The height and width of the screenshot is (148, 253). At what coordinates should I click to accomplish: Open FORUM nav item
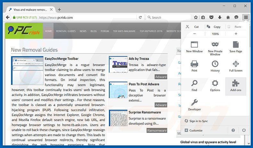click(x=105, y=31)
